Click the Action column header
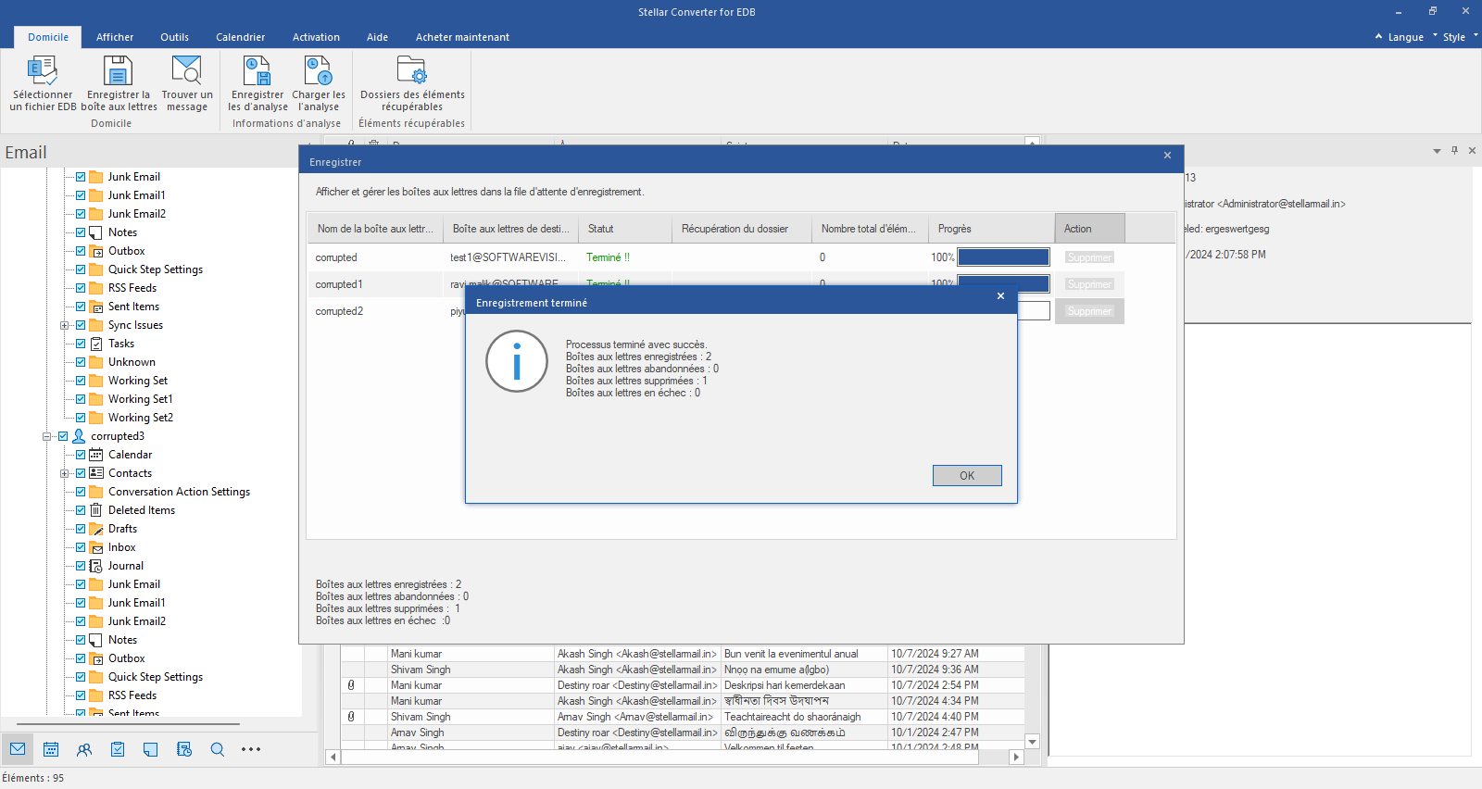The height and width of the screenshot is (789, 1482). 1089,229
